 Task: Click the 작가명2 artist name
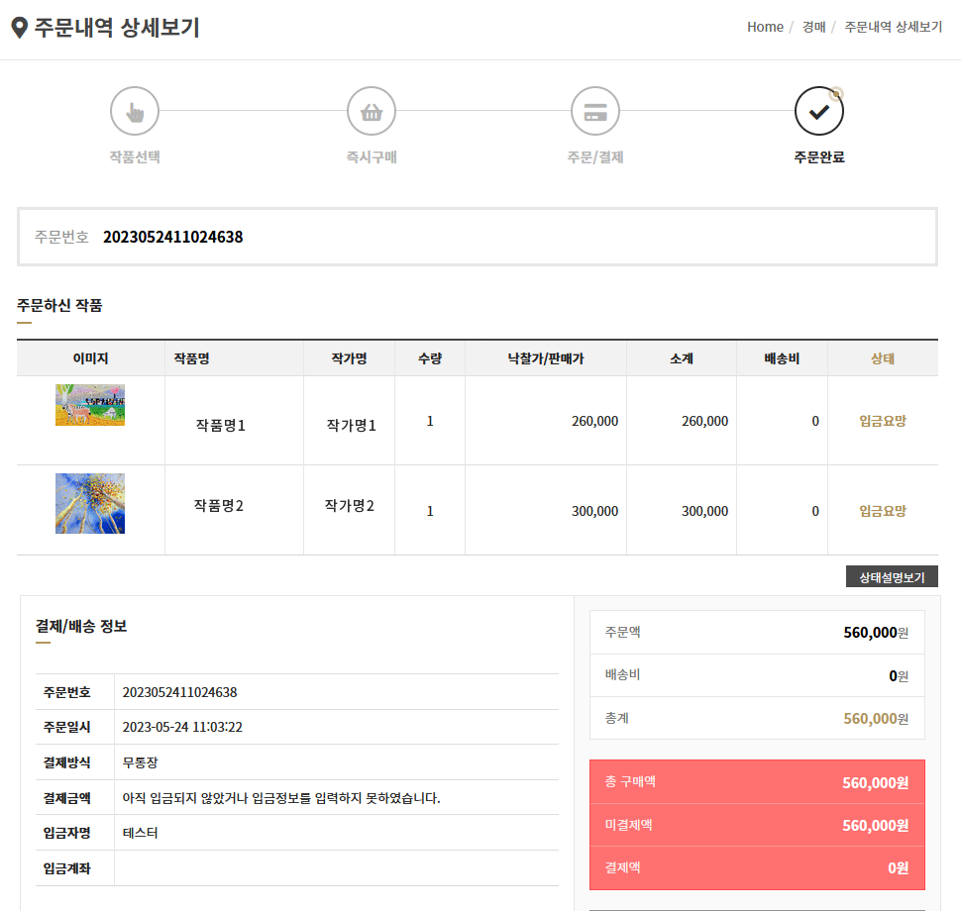point(350,505)
